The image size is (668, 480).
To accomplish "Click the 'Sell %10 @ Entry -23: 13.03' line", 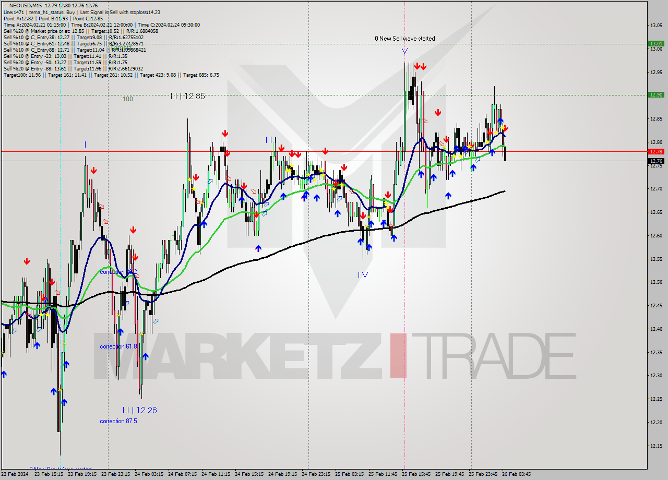I will tap(65, 56).
